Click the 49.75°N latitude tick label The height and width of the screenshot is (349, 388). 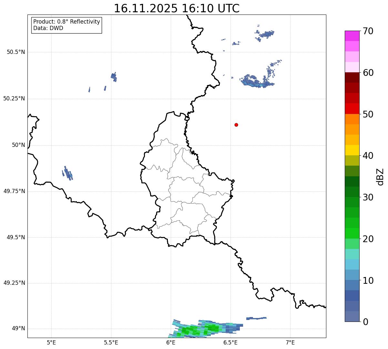coord(14,191)
